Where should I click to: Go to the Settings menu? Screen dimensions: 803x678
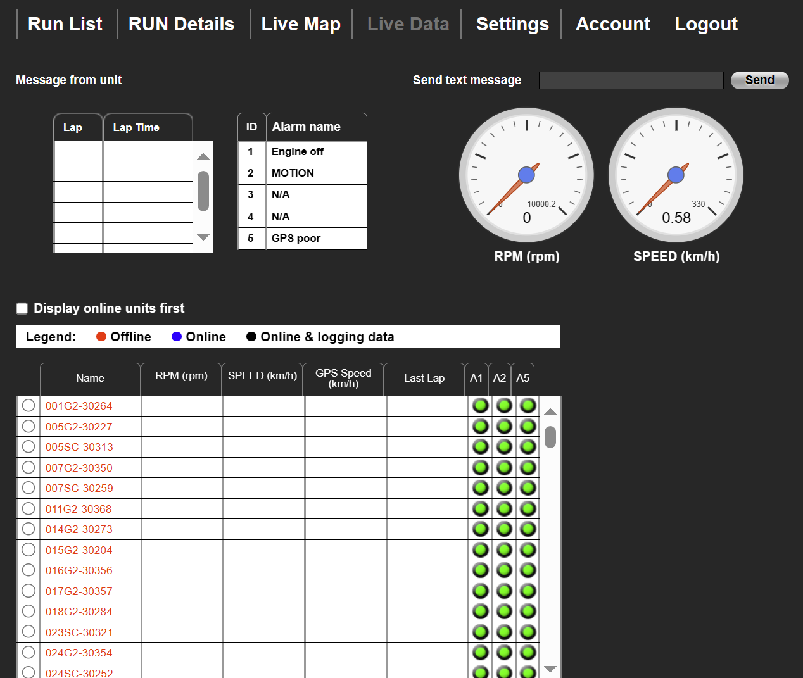click(x=512, y=24)
